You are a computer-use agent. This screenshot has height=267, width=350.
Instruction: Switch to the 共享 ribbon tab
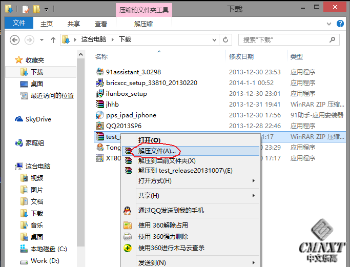[x=74, y=24]
